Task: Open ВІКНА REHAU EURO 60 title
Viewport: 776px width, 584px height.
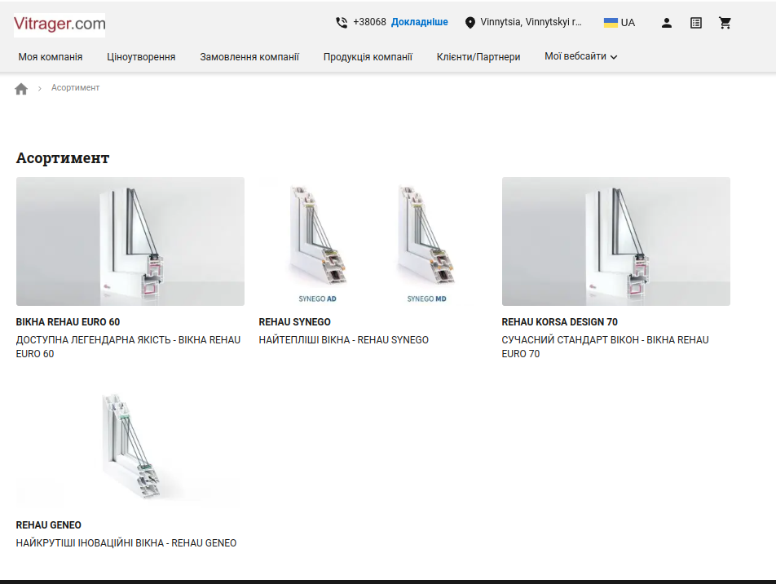Action: 68,322
